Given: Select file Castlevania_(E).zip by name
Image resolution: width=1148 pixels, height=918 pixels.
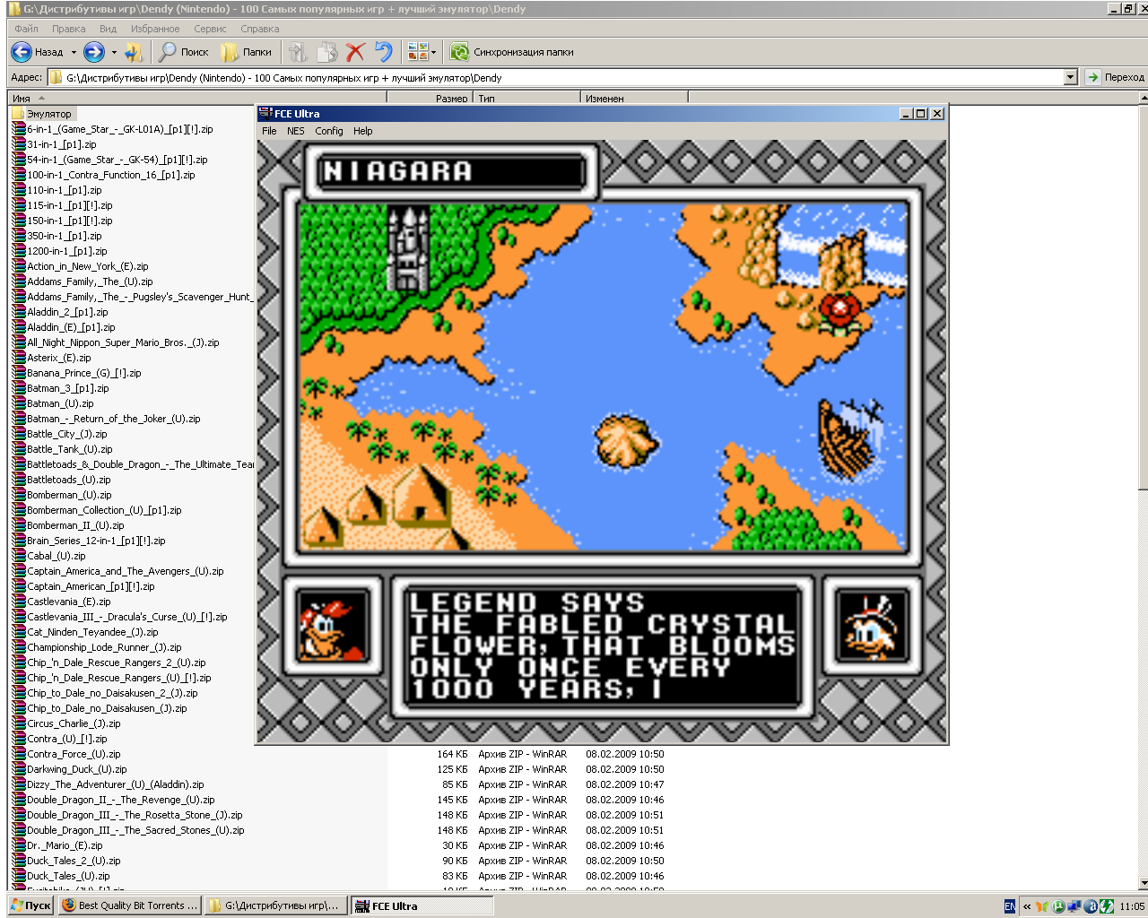Looking at the screenshot, I should [x=69, y=602].
